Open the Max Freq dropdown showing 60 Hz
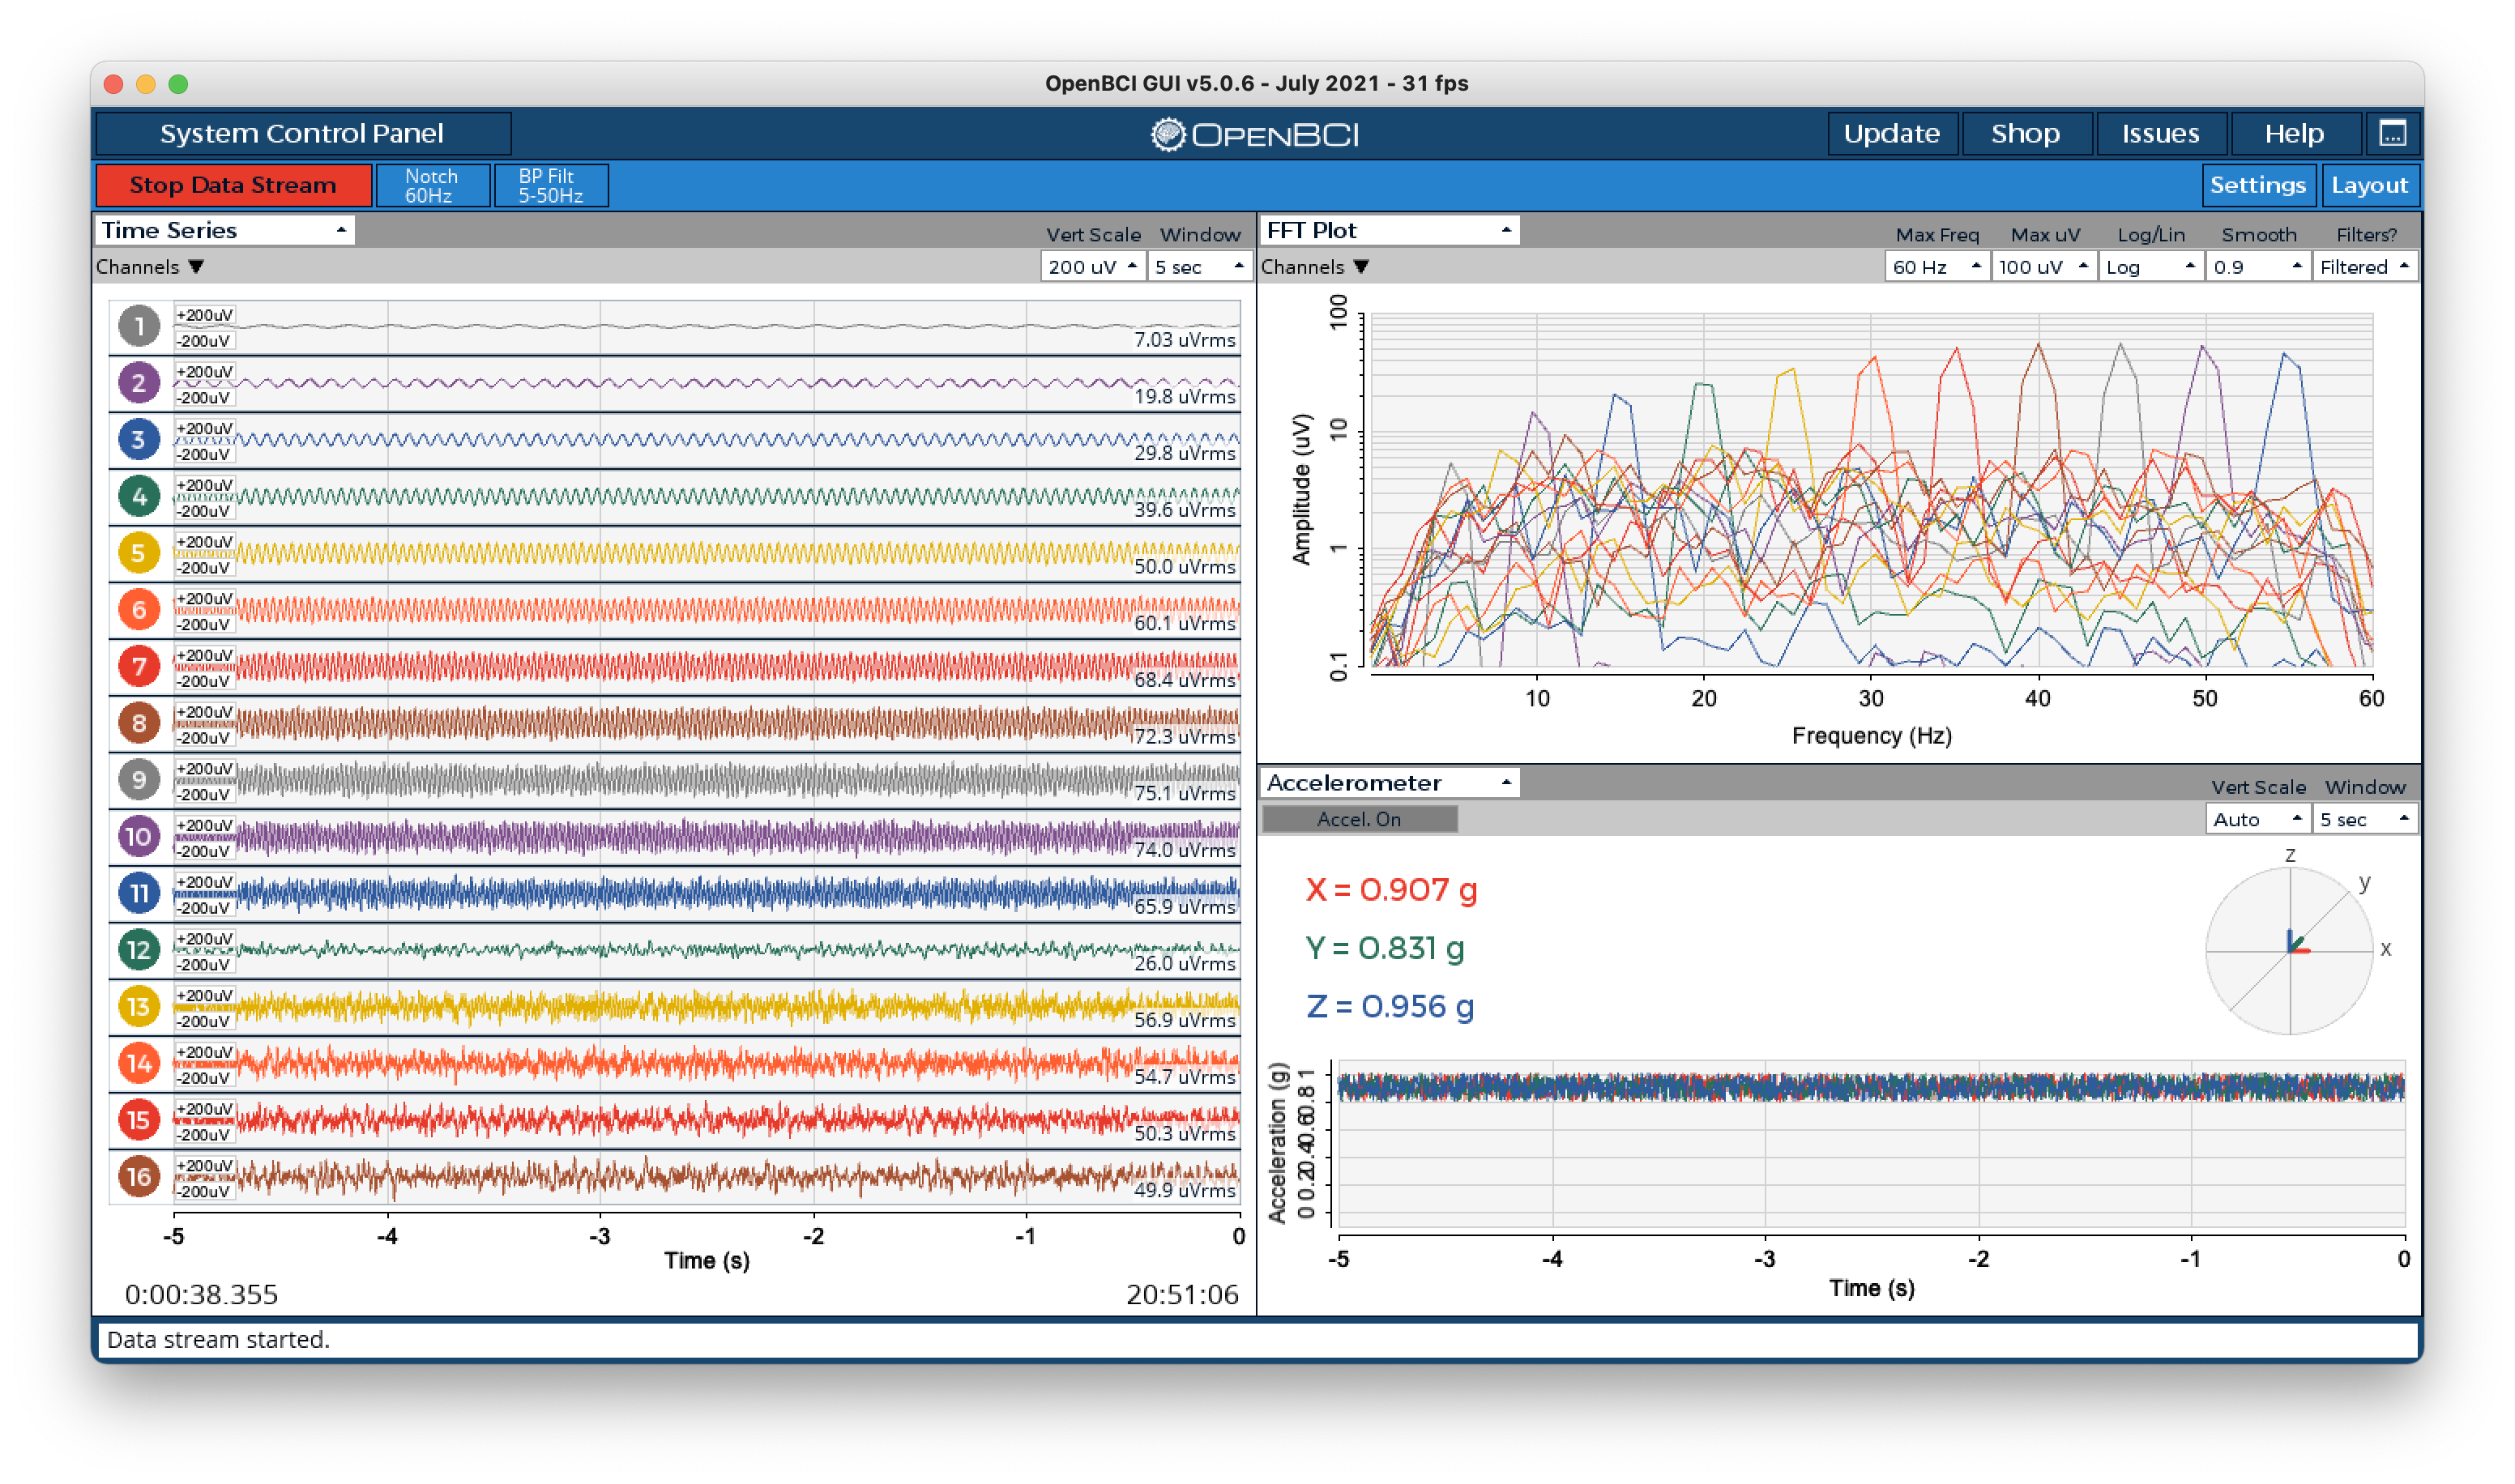 [x=1937, y=266]
